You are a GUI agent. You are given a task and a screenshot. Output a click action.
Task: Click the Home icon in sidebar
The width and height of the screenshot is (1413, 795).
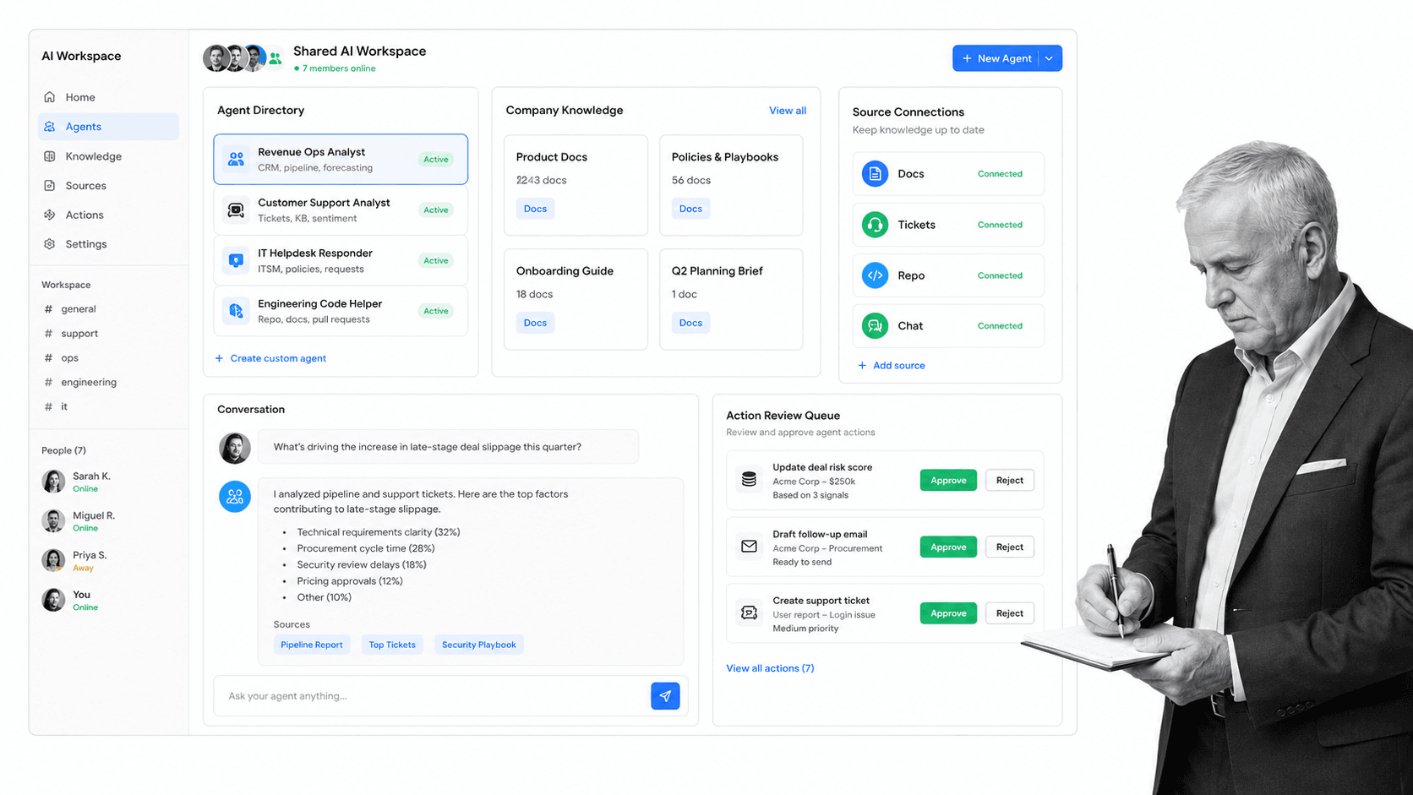coord(50,97)
